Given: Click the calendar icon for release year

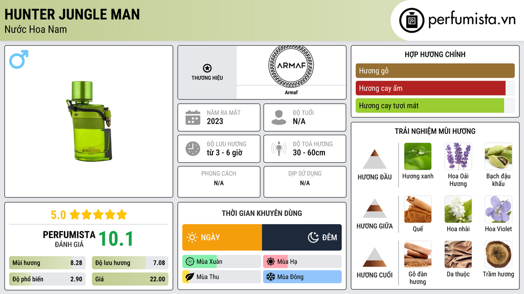Looking at the screenshot, I should (x=192, y=117).
